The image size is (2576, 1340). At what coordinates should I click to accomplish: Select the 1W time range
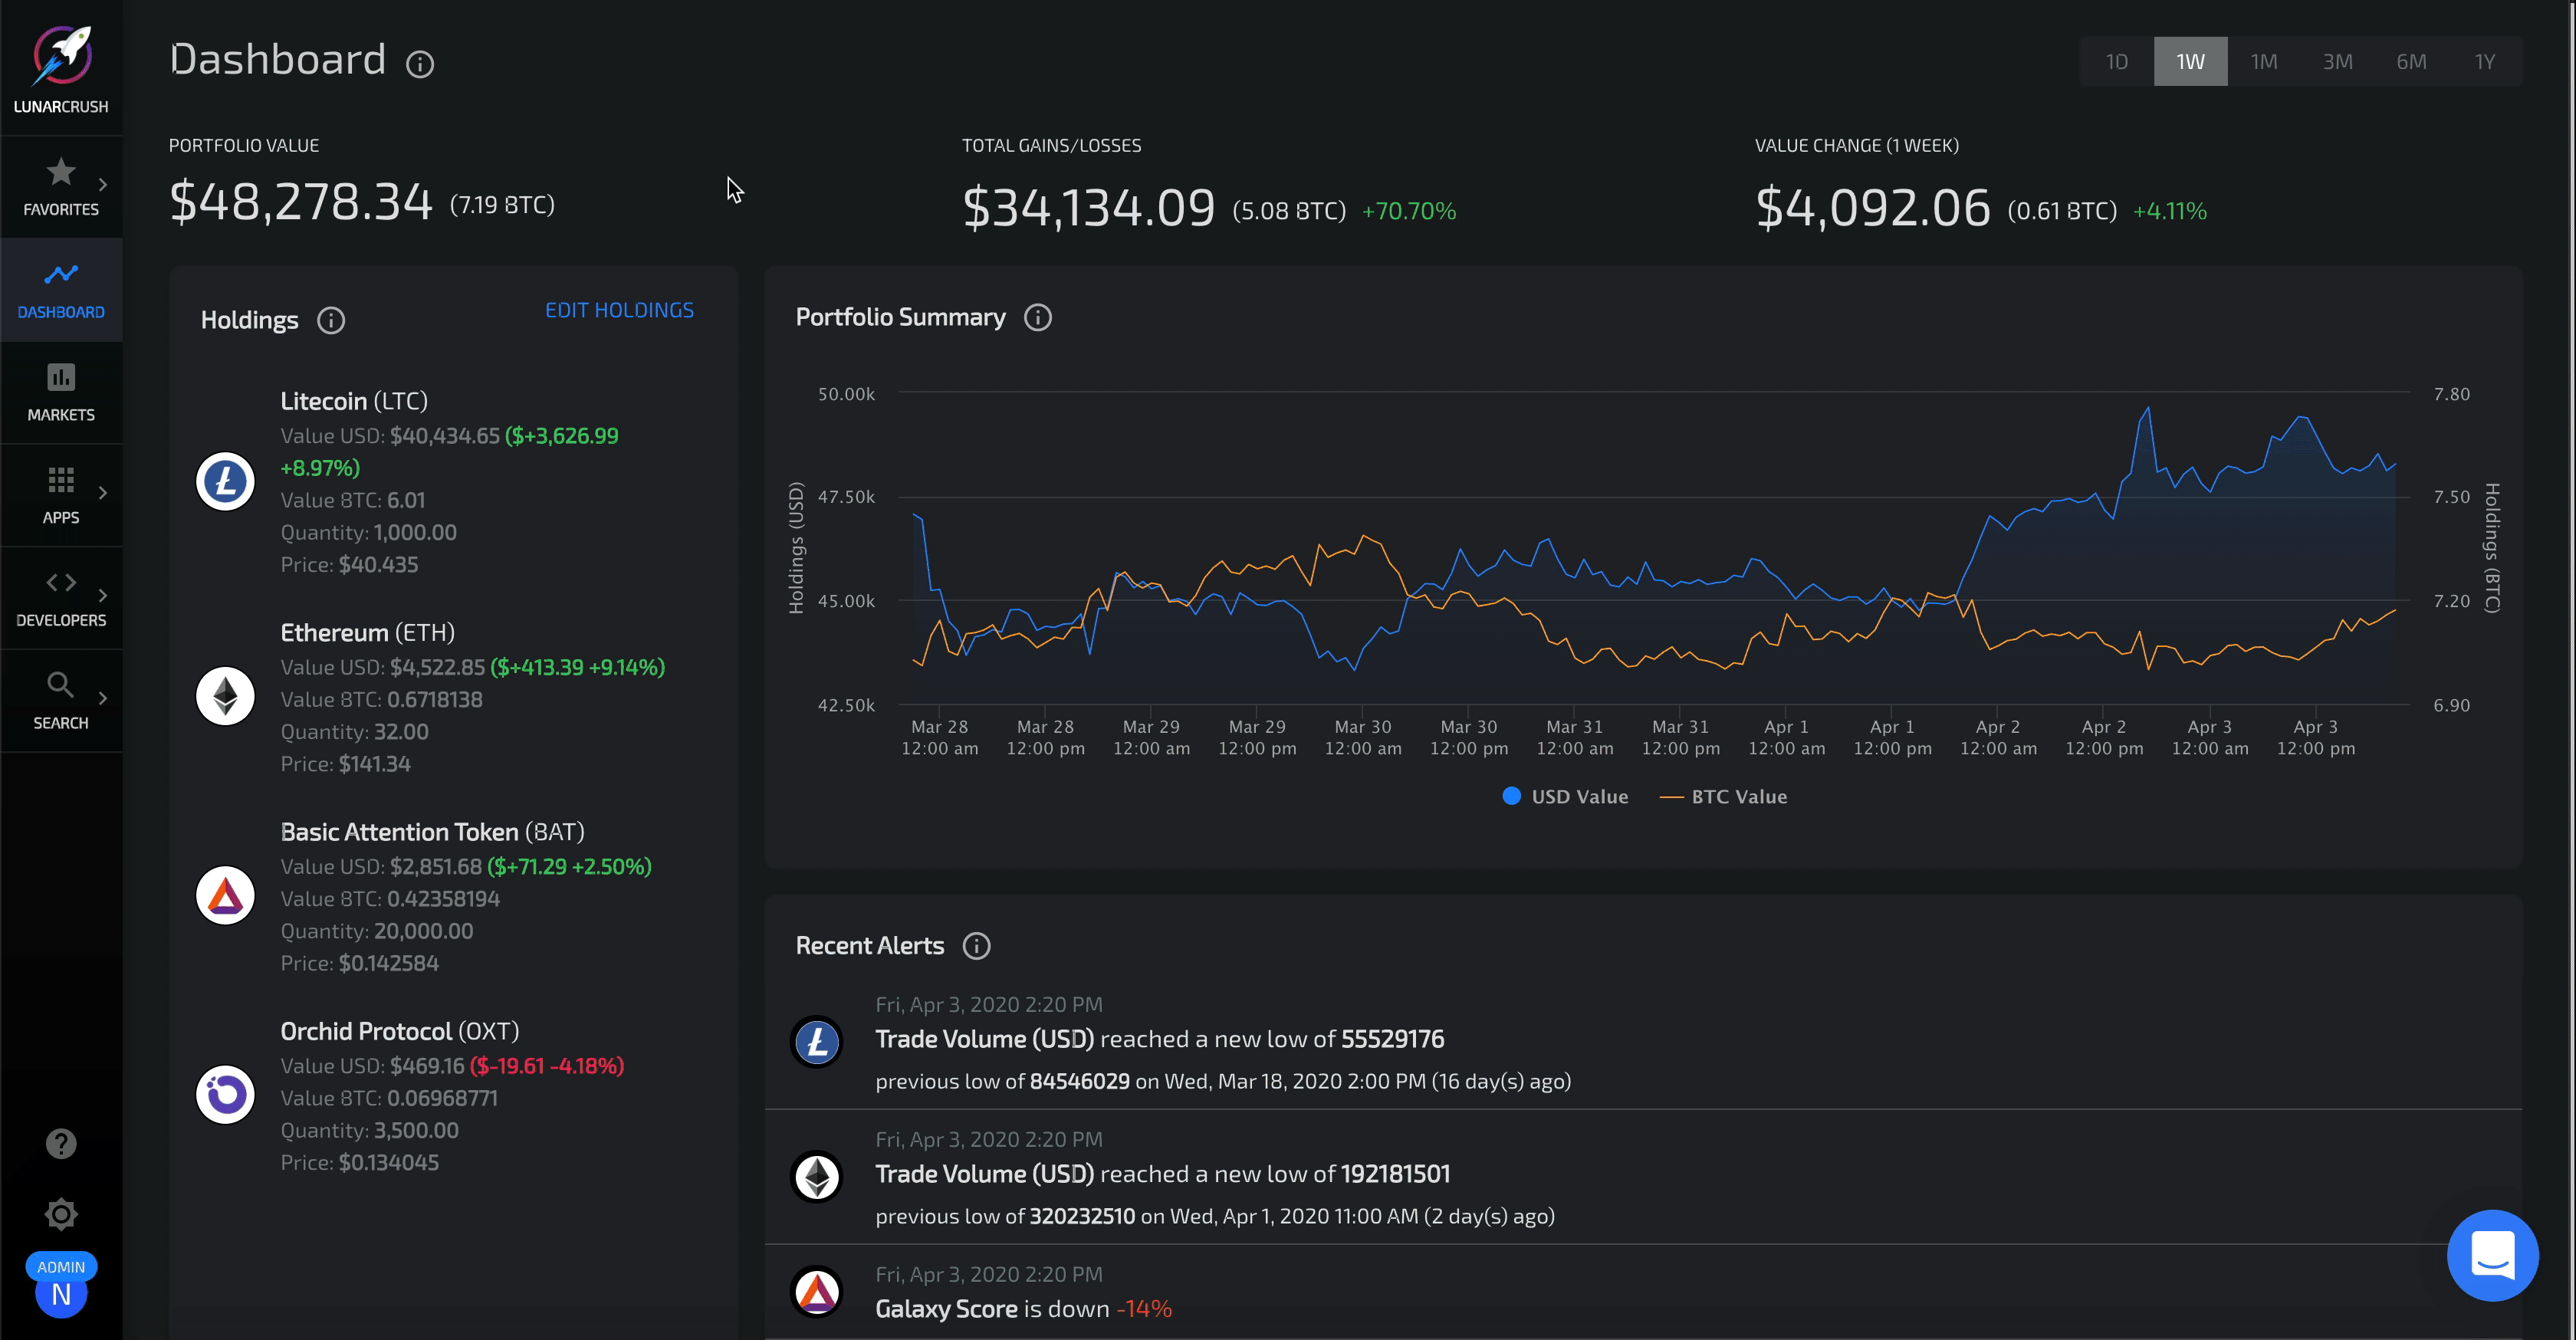point(2190,62)
